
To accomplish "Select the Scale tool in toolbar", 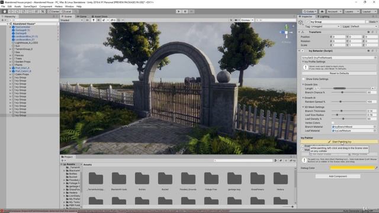I will coord(24,11).
